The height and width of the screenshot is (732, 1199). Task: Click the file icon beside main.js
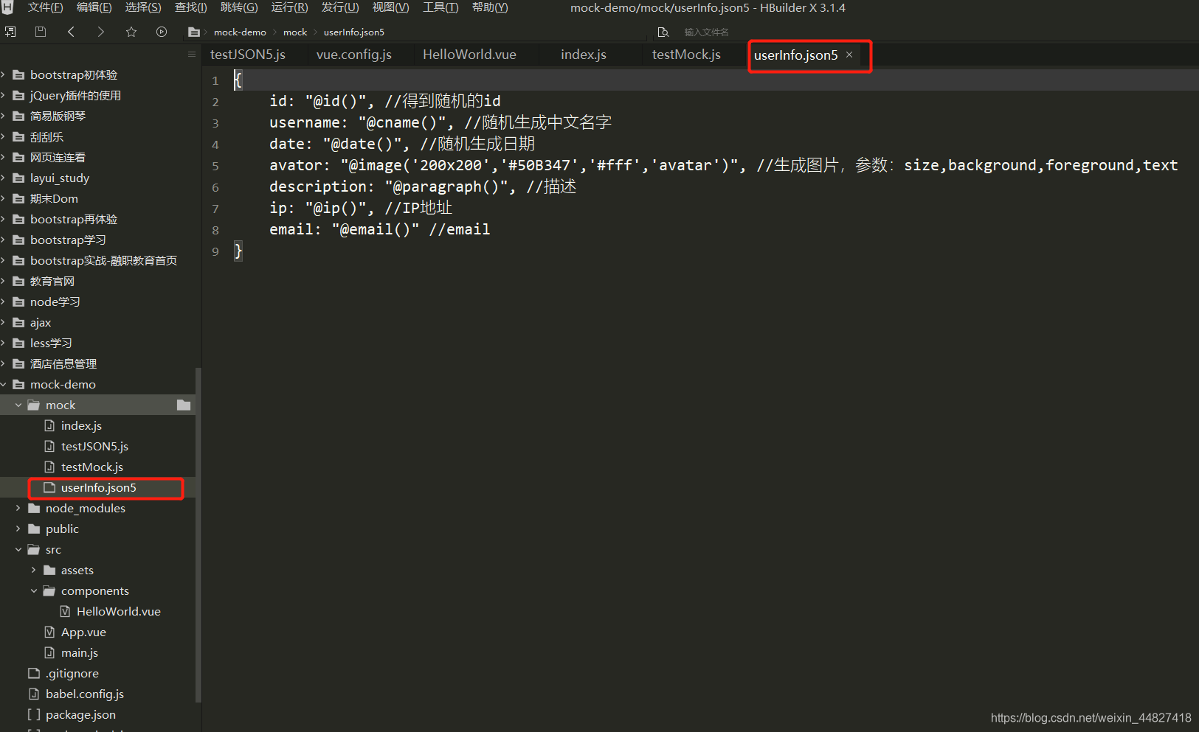click(49, 652)
